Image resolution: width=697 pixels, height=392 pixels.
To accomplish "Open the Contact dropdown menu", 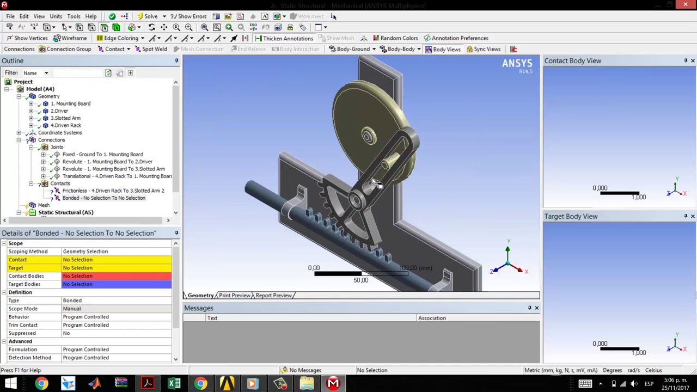I will pos(128,49).
